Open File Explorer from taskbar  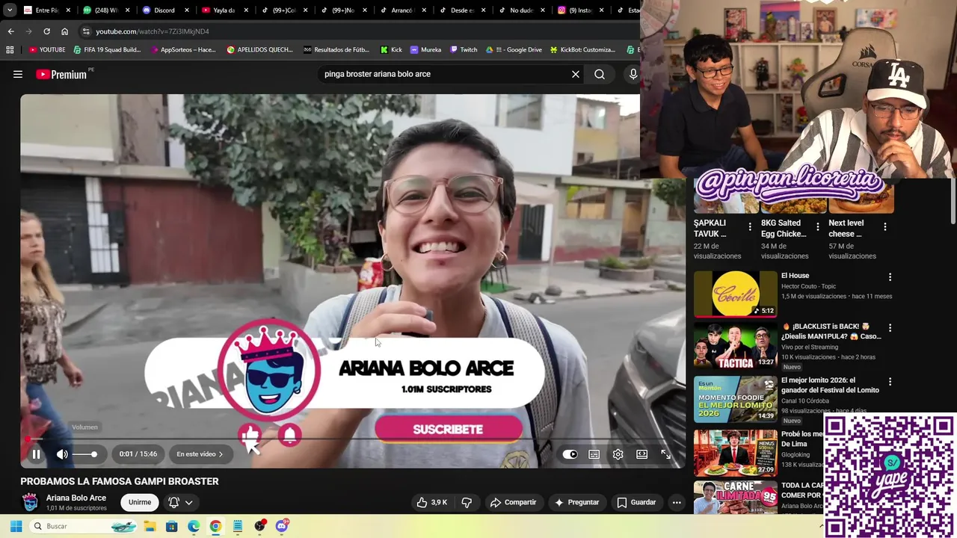(x=150, y=526)
